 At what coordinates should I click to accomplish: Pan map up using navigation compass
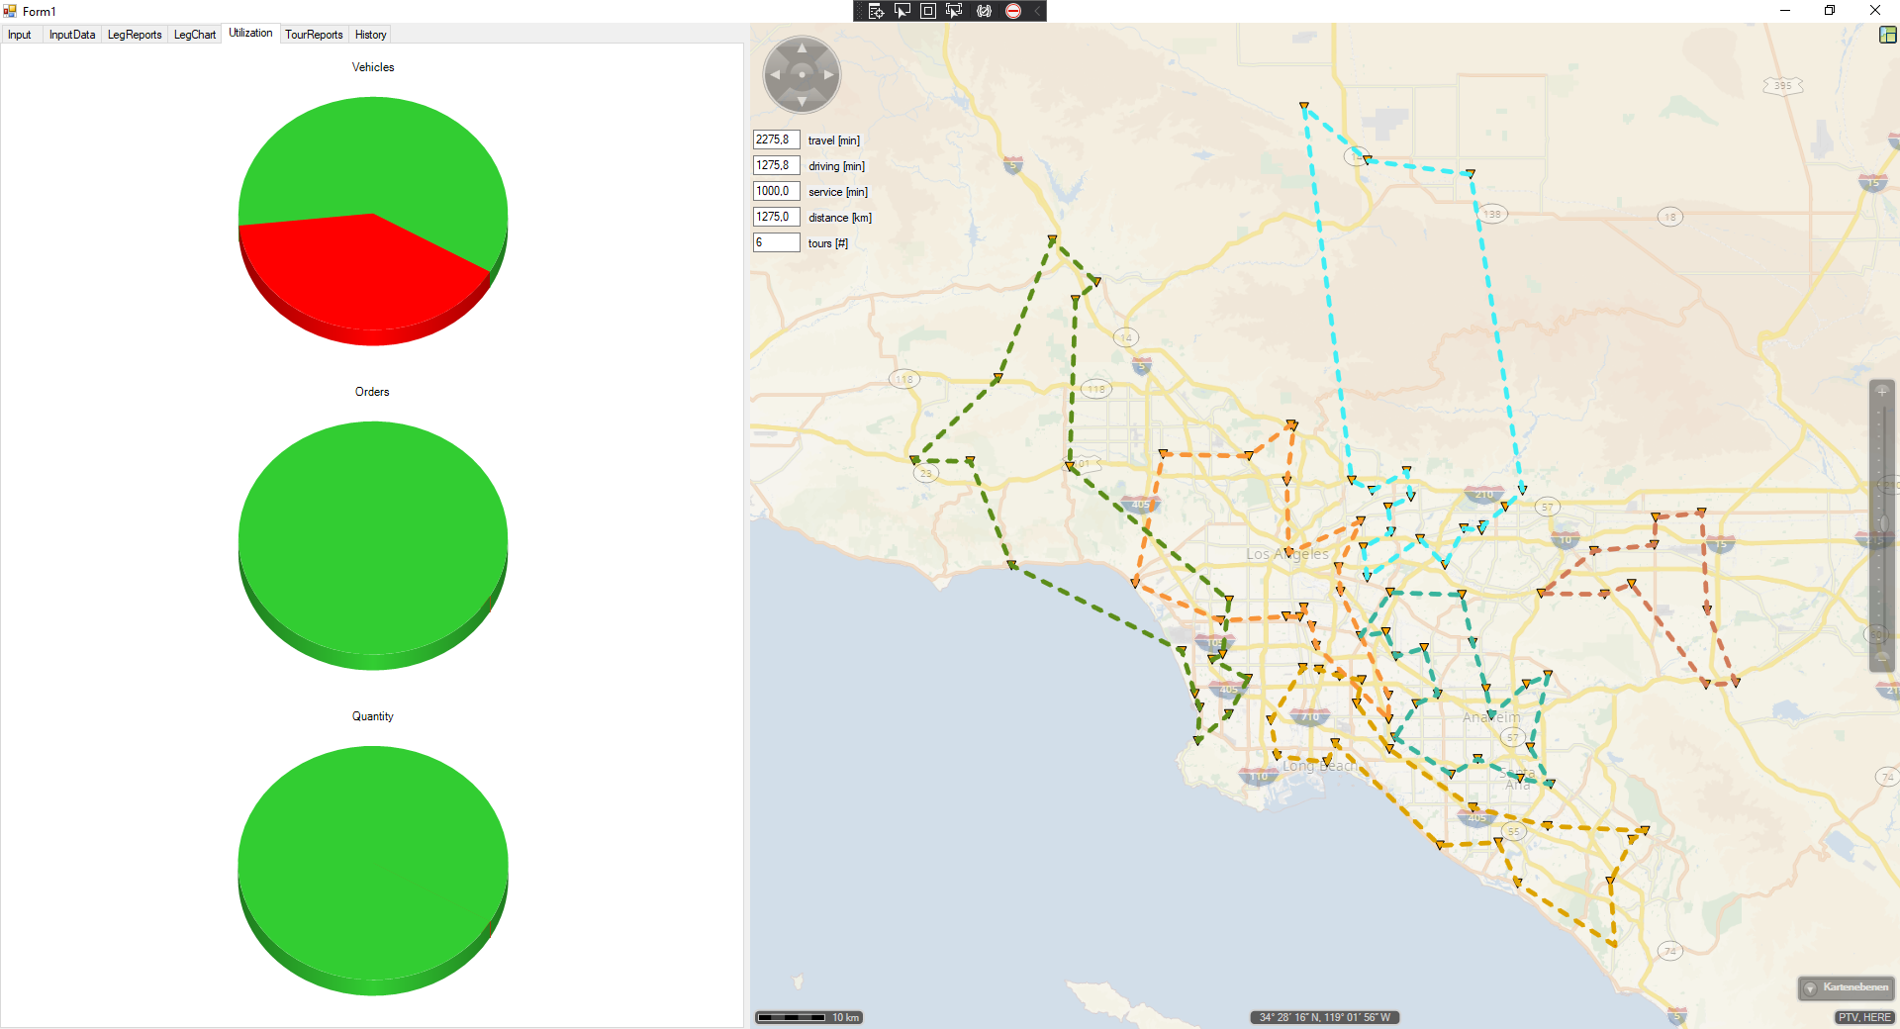click(x=802, y=48)
